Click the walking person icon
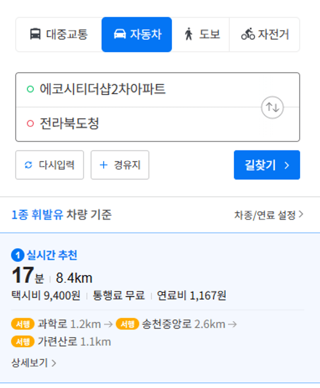 189,34
